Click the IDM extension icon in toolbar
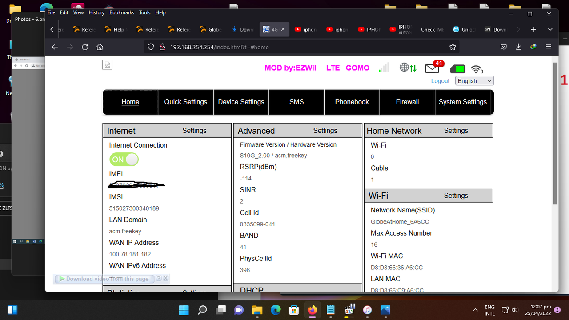The image size is (569, 320). coord(533,47)
